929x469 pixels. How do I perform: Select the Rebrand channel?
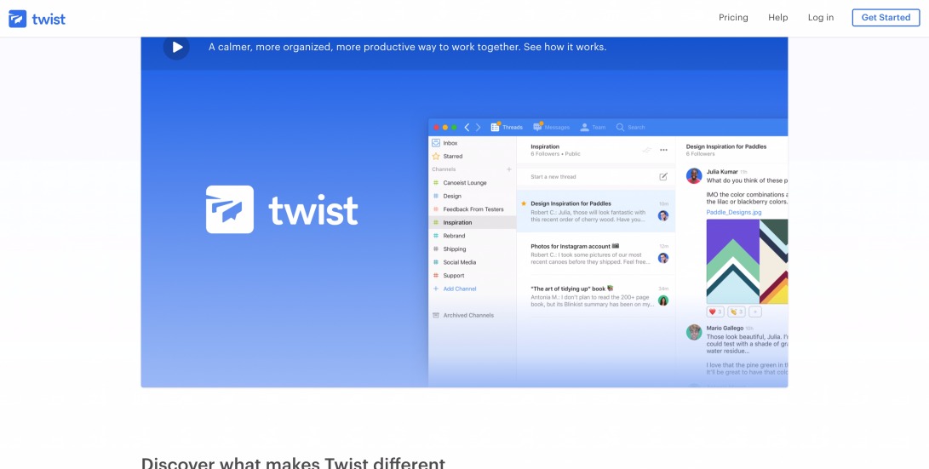(x=473, y=236)
